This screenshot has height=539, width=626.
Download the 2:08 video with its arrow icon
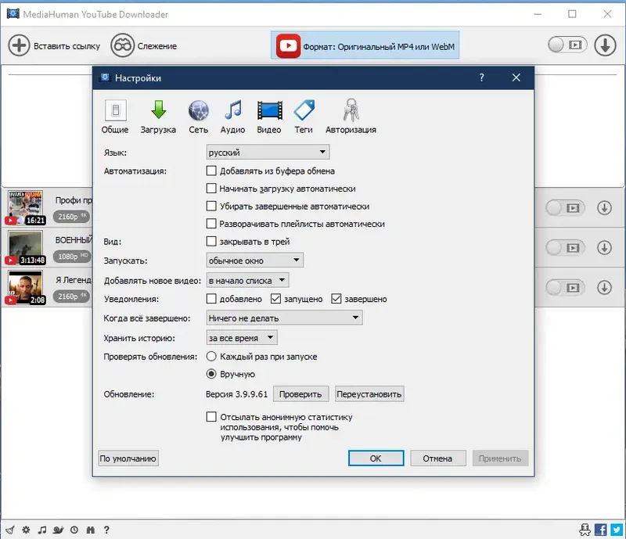point(604,287)
